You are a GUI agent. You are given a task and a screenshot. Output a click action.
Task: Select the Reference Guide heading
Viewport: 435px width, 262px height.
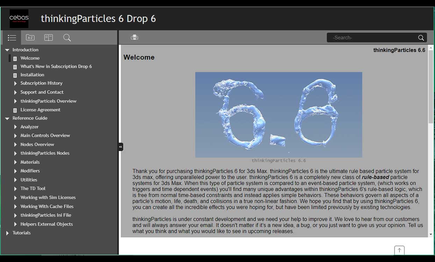30,118
